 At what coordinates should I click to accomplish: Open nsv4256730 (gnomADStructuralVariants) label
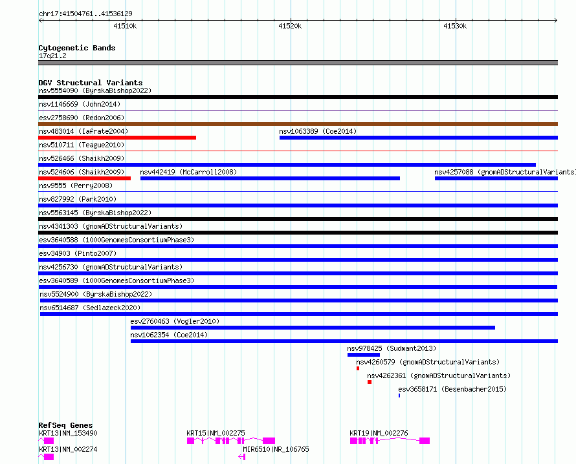[111, 267]
